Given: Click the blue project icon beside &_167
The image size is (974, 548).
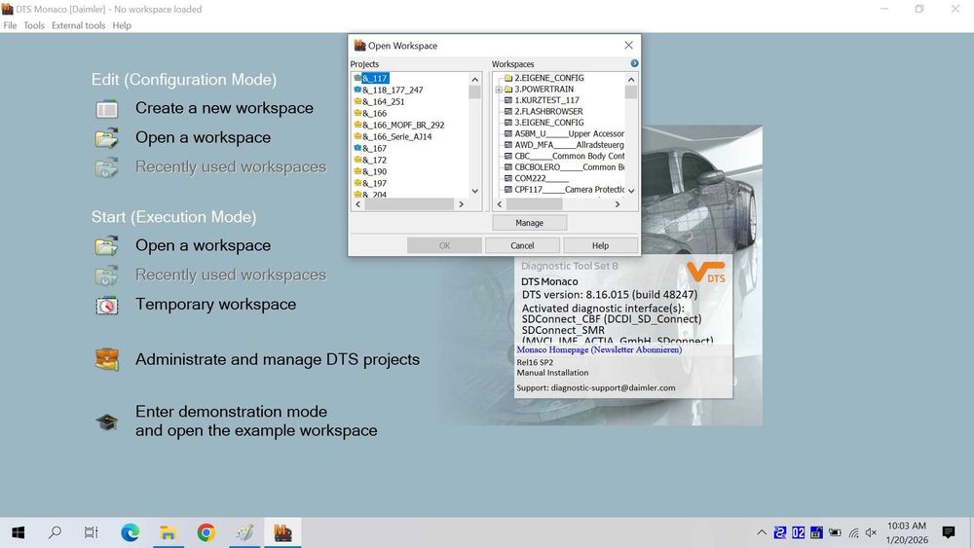Looking at the screenshot, I should pyautogui.click(x=357, y=148).
